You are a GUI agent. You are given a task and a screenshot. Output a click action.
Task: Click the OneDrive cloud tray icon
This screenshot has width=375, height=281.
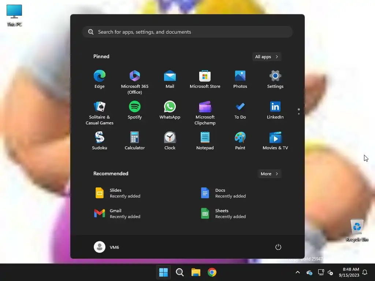(309, 272)
